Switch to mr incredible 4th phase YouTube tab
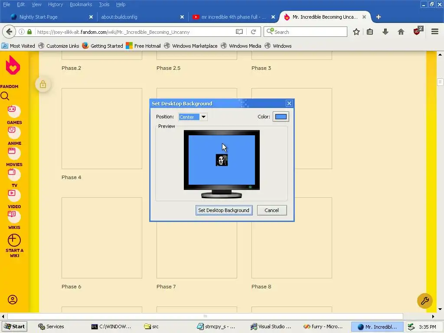The width and height of the screenshot is (444, 333). pos(233,17)
